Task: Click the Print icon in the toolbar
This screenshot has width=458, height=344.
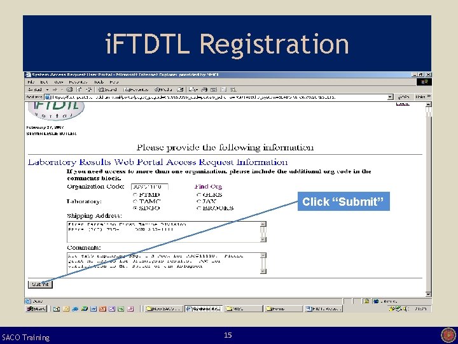Action: 204,90
